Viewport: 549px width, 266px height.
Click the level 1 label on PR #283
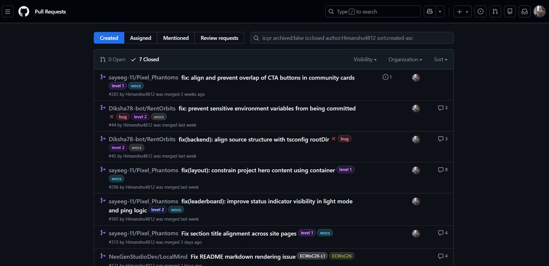tap(117, 86)
